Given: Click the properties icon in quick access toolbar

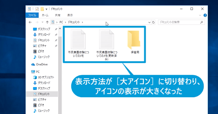Looking at the screenshot, I should (x=37, y=9).
